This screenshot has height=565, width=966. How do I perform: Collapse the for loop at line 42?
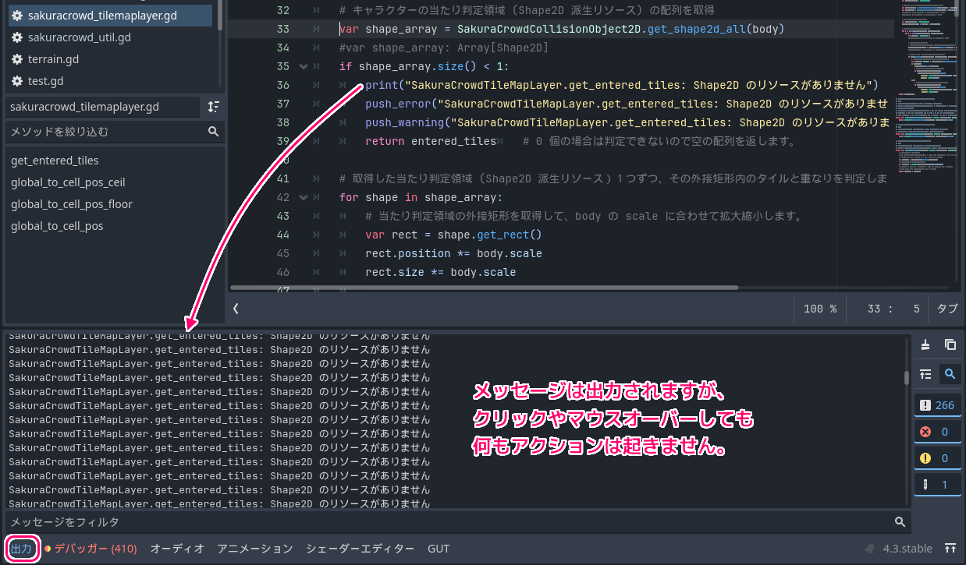tap(304, 197)
